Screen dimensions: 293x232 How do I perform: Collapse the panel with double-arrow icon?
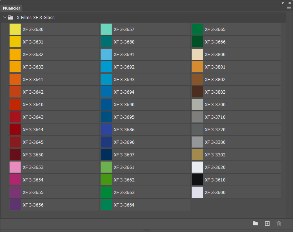coord(283,3)
